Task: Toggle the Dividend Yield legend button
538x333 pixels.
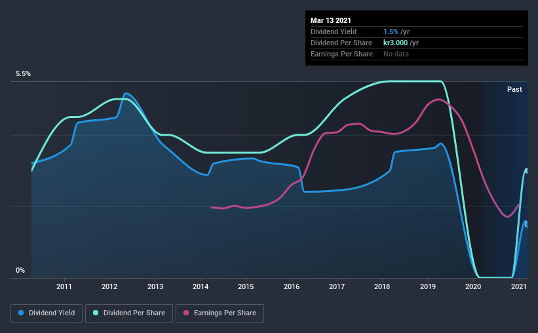Action: coord(47,313)
